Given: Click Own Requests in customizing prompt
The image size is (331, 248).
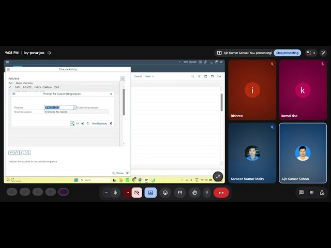Looking at the screenshot, I should (x=99, y=123).
